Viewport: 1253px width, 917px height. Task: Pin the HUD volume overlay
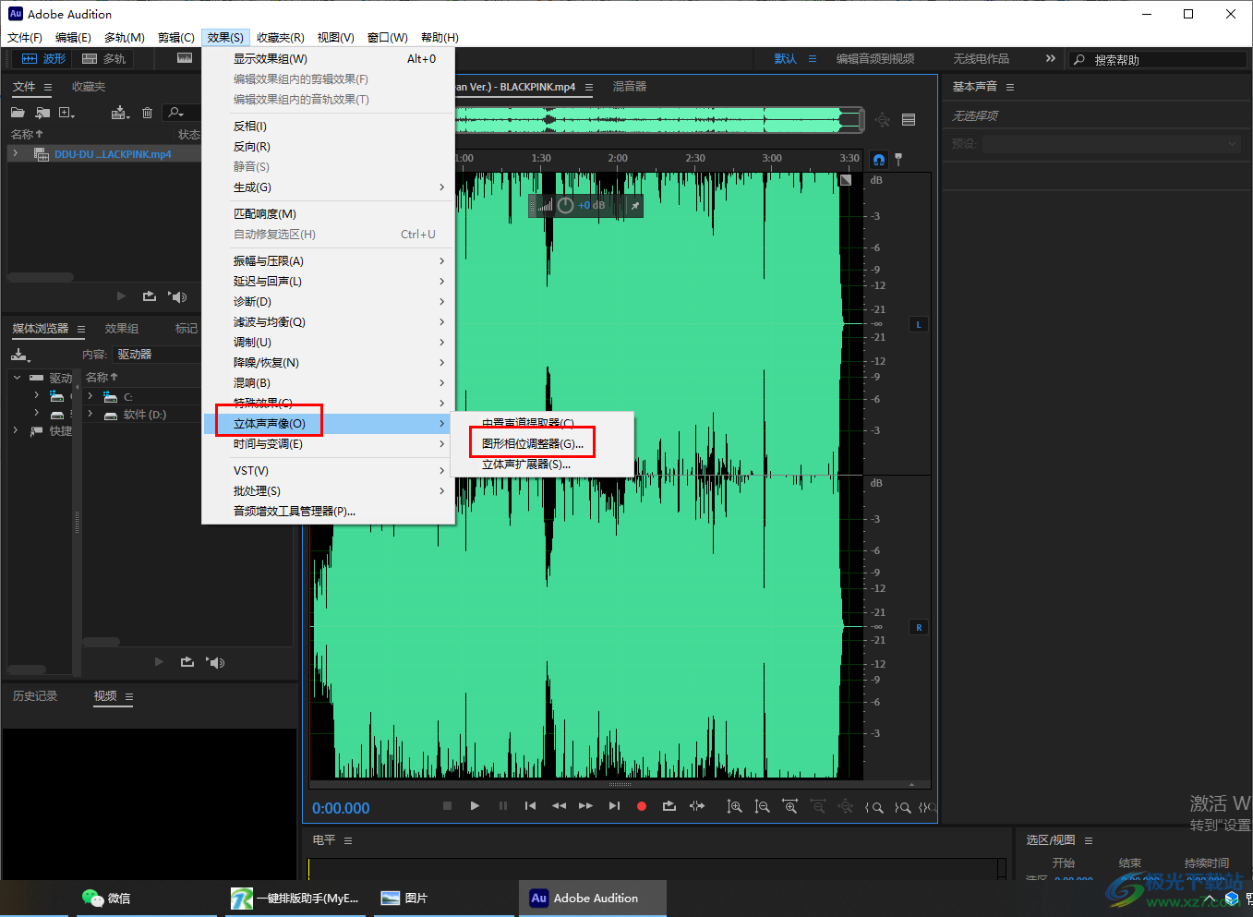(635, 205)
